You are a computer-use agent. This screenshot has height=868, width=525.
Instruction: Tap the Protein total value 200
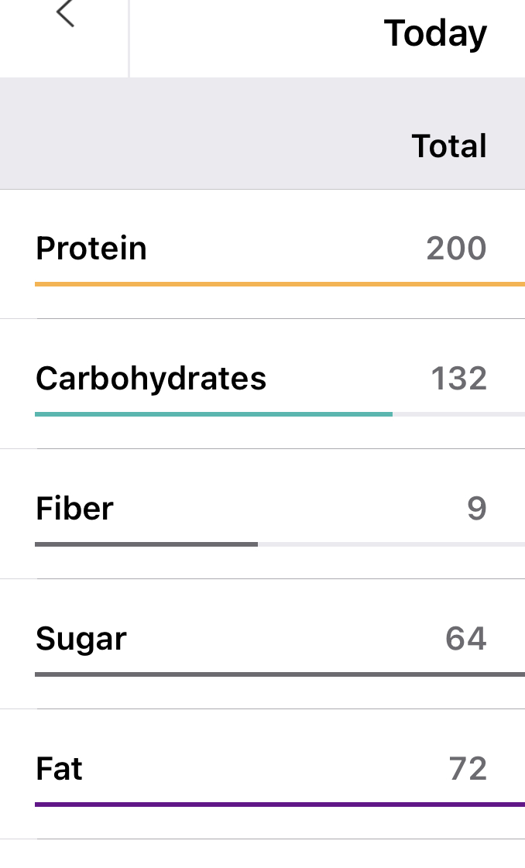click(456, 249)
